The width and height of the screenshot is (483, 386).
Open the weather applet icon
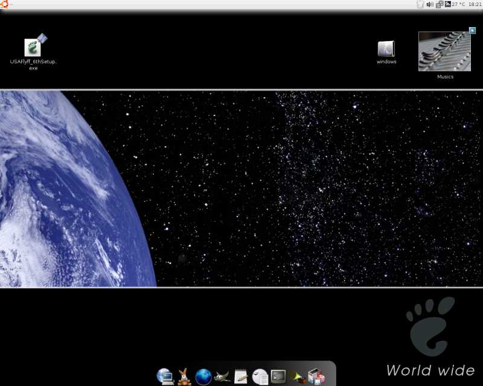click(x=448, y=4)
